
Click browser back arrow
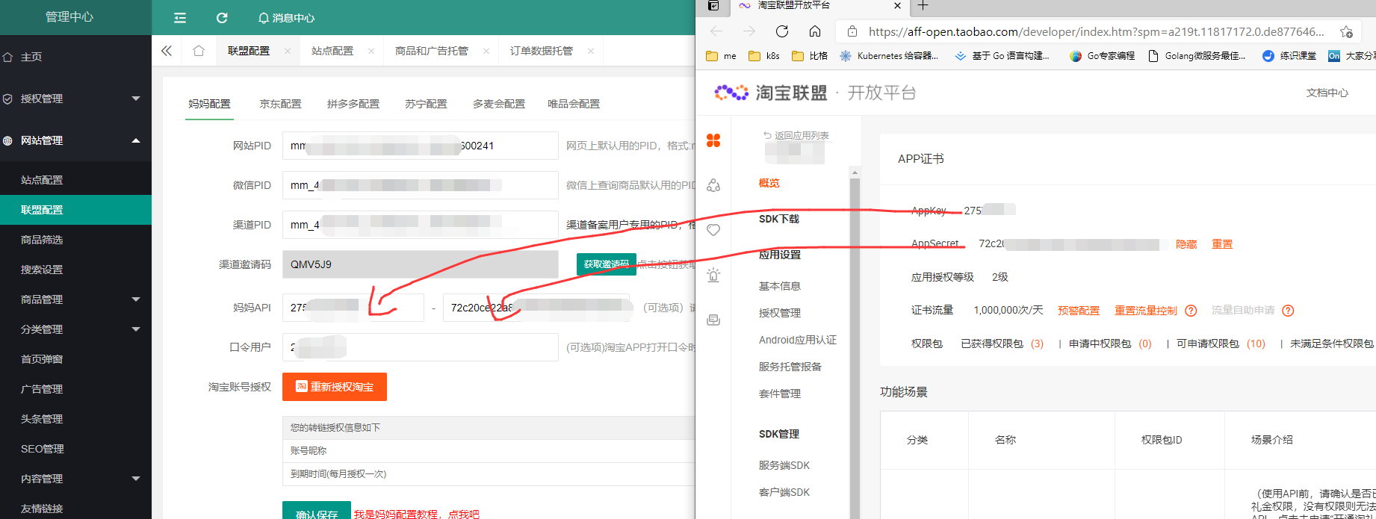716,31
